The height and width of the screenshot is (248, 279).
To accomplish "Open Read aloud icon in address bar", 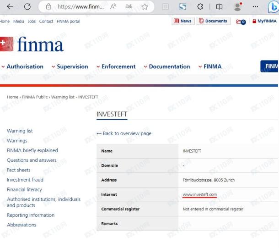I will 113,6.
